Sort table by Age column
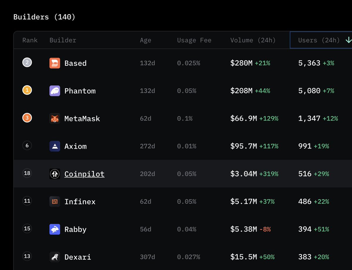 coord(145,40)
